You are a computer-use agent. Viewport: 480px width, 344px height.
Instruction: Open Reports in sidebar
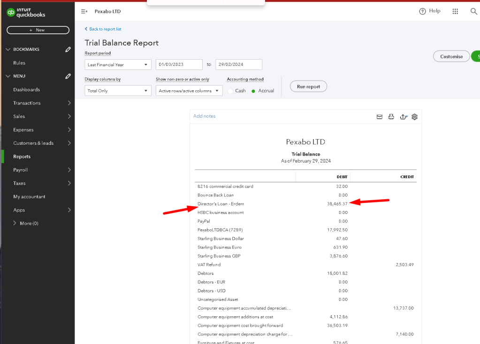coord(22,156)
